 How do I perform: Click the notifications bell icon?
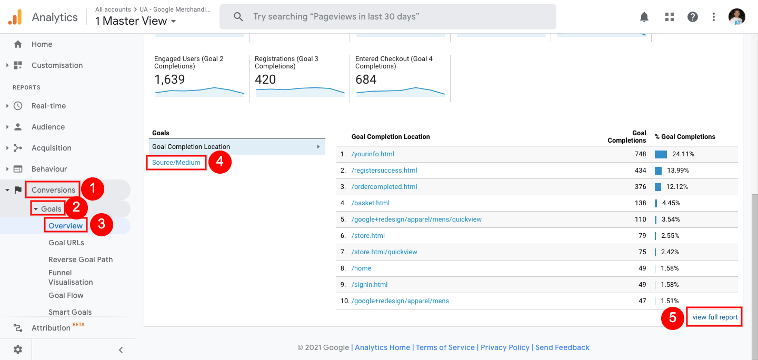[x=644, y=17]
